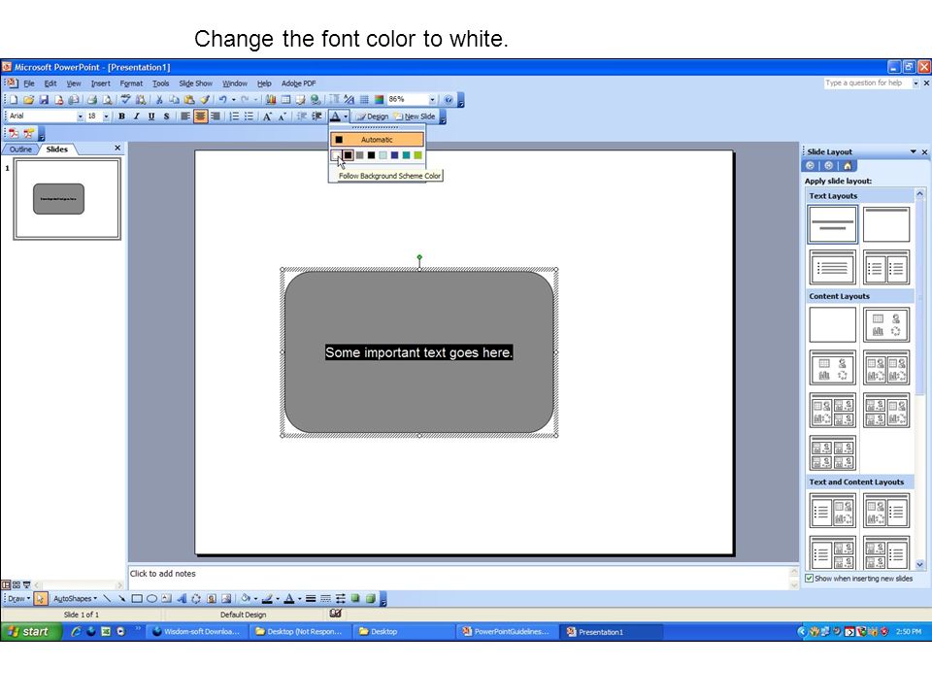Print with the printer icon
This screenshot has height=699, width=932.
92,100
